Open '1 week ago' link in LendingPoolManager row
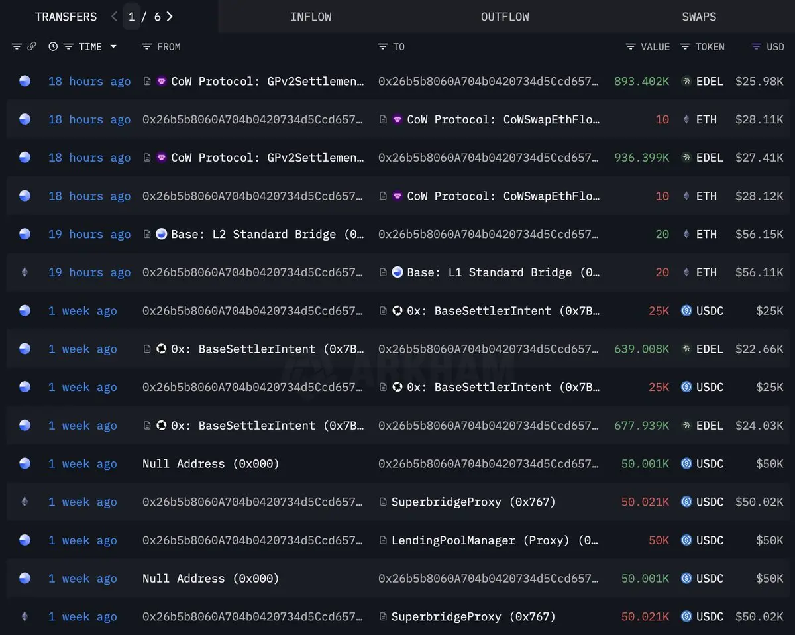The width and height of the screenshot is (795, 635). point(82,540)
